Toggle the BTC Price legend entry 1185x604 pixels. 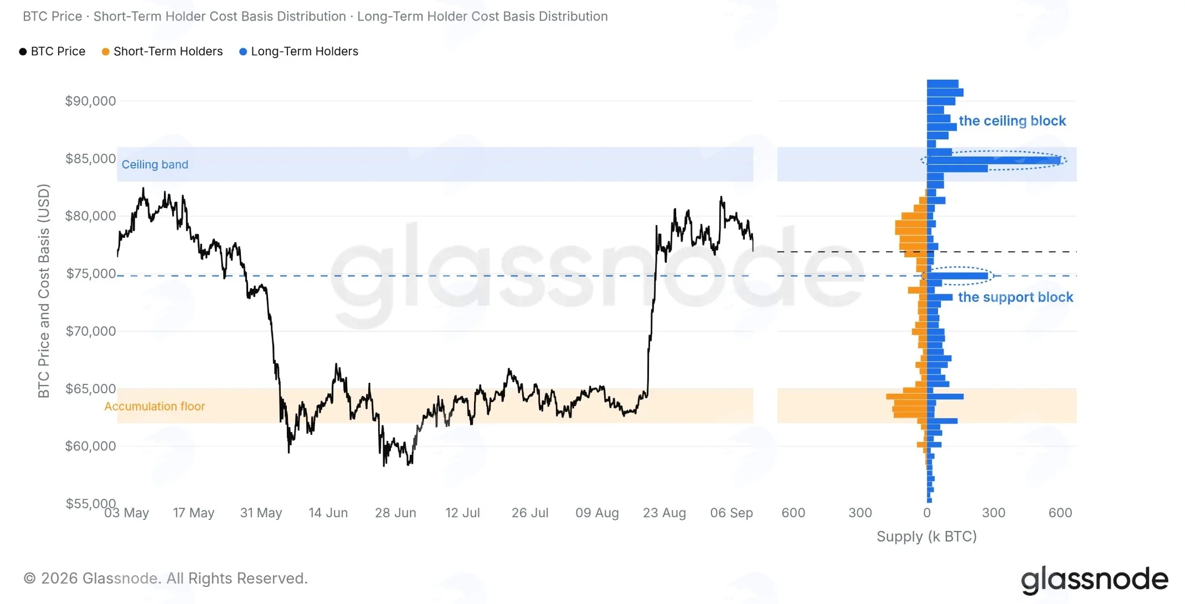tap(52, 51)
